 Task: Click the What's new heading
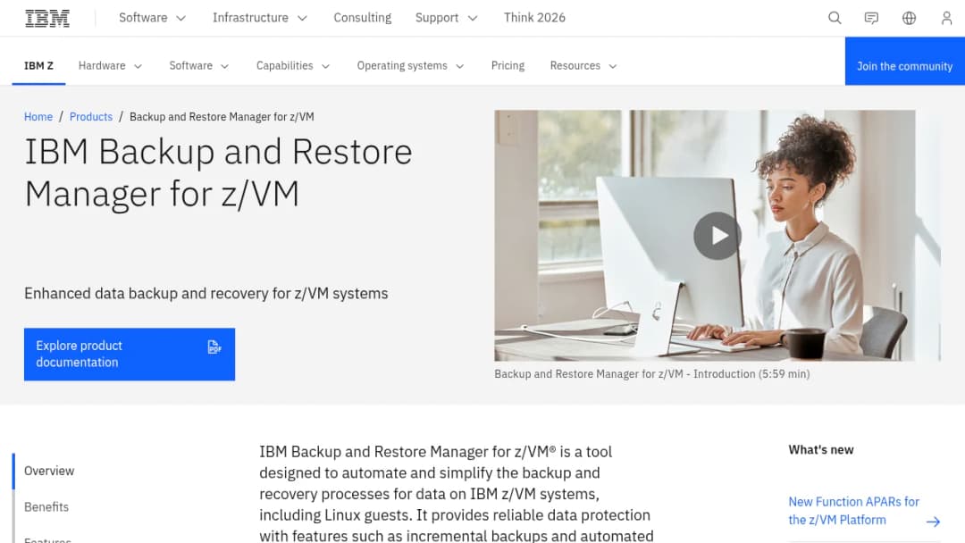tap(821, 450)
